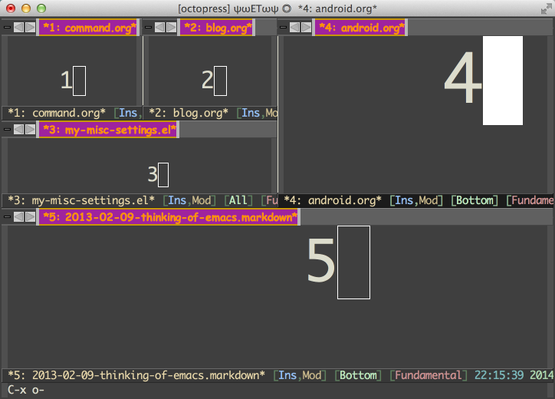This screenshot has height=399, width=555.
Task: Click large number 5 in markdown window
Action: [320, 260]
